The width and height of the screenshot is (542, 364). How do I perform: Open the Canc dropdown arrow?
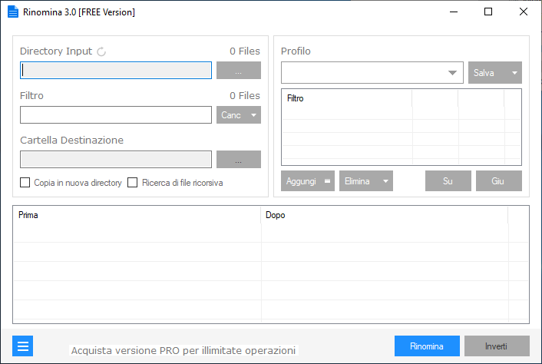pos(253,115)
